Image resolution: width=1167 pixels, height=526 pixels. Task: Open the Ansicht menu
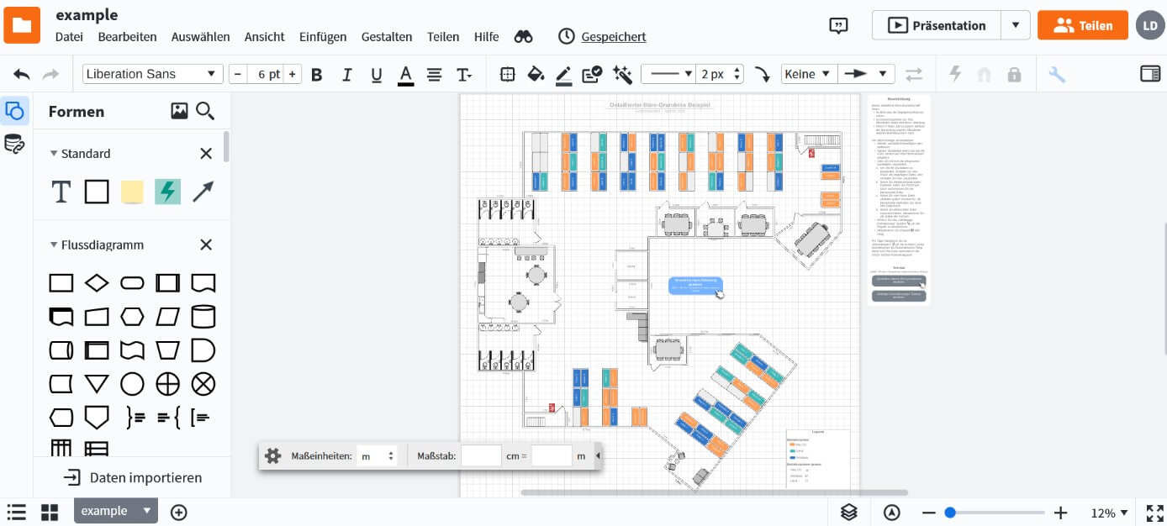coord(264,37)
